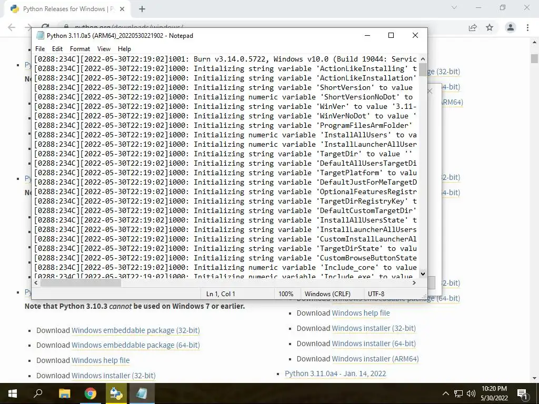This screenshot has width=539, height=404.
Task: Click 'Windows (CRLF)' in status bar
Action: coord(327,294)
